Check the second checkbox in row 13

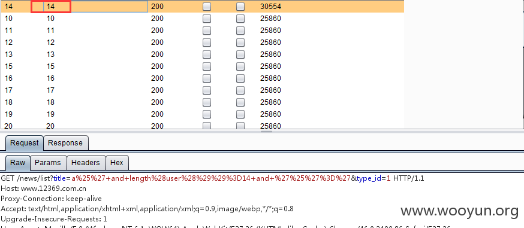[240, 54]
